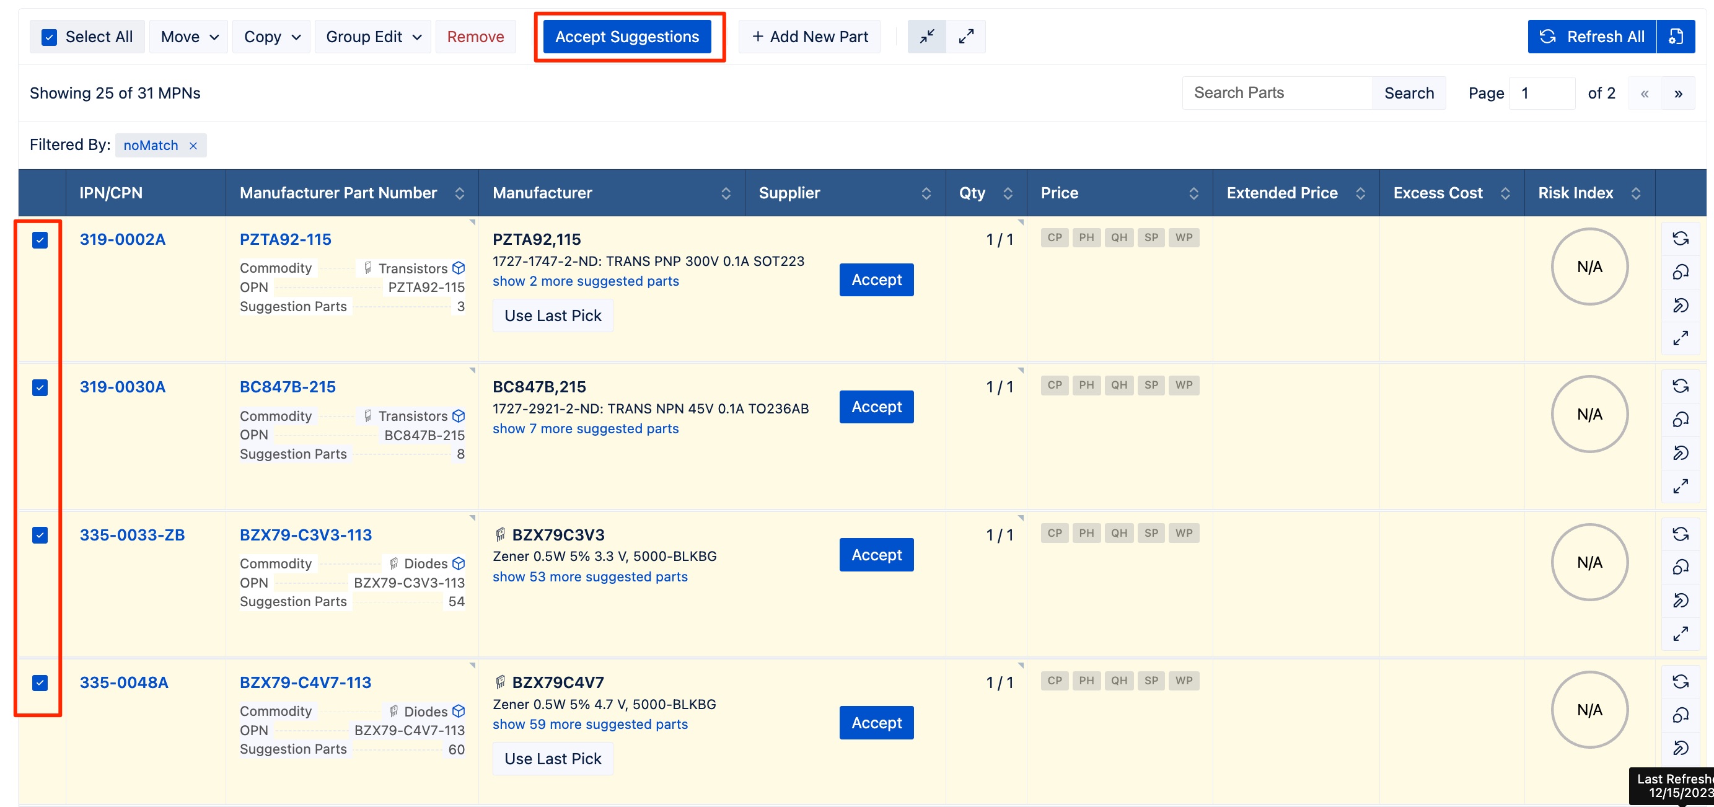Sort by the Excess Cost column
The height and width of the screenshot is (807, 1714).
tap(1505, 193)
